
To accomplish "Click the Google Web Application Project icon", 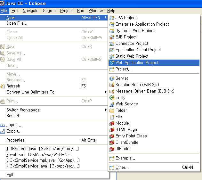I will (x=112, y=63).
